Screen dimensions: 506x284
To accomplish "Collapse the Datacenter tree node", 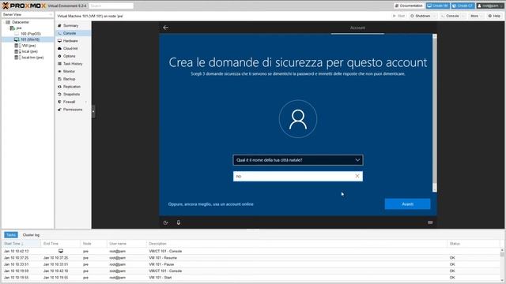I will tap(4, 22).
